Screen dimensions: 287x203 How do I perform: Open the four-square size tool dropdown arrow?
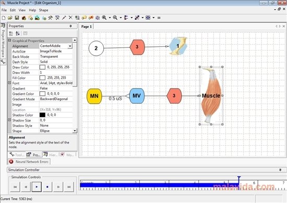pyautogui.click(x=153, y=18)
